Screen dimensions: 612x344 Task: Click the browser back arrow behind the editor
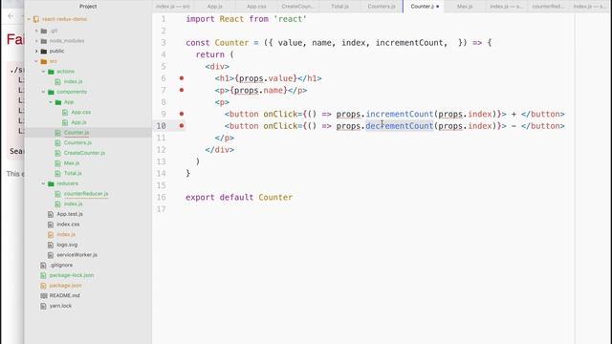(11, 16)
